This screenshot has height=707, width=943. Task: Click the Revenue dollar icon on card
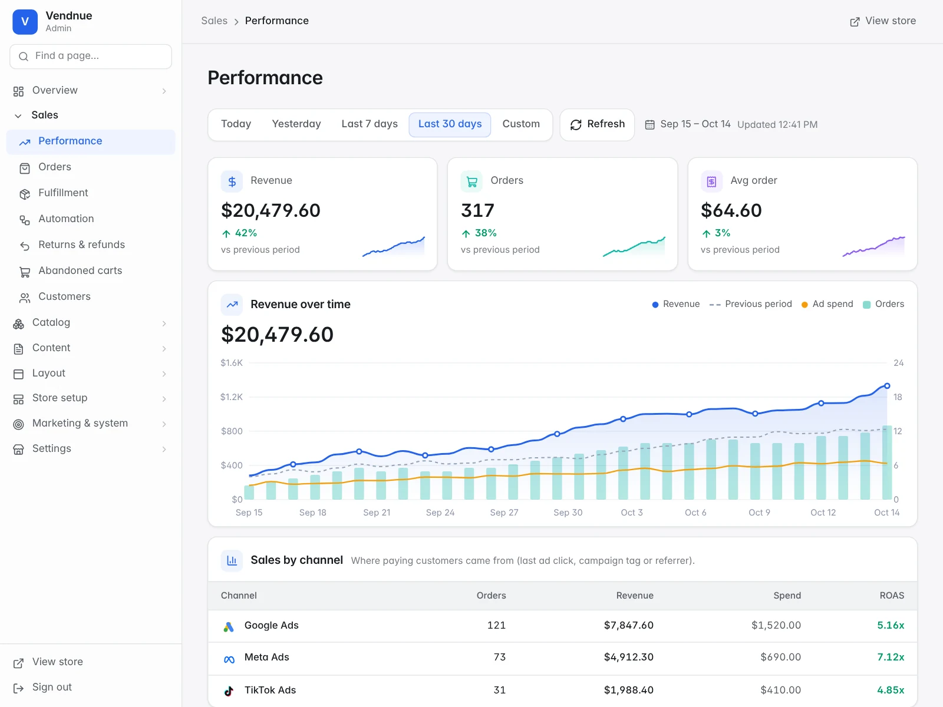232,181
